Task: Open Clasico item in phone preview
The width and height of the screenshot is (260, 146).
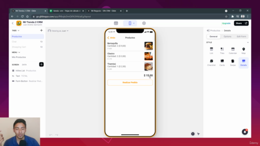Action: coord(130,56)
